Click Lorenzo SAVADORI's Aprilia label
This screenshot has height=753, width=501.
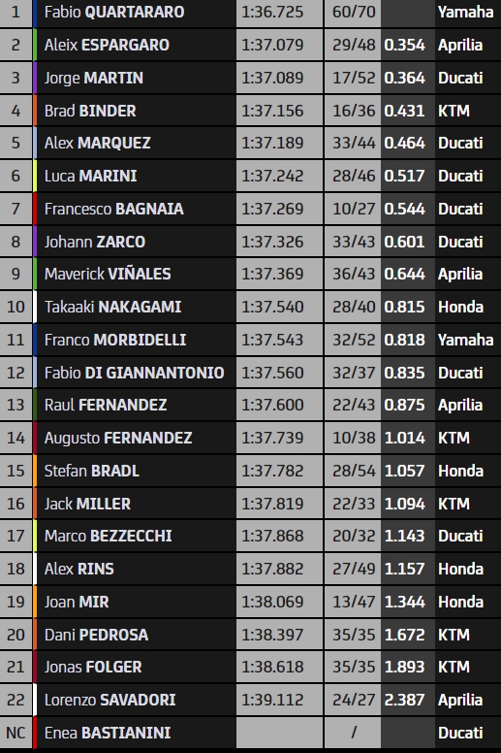click(460, 701)
